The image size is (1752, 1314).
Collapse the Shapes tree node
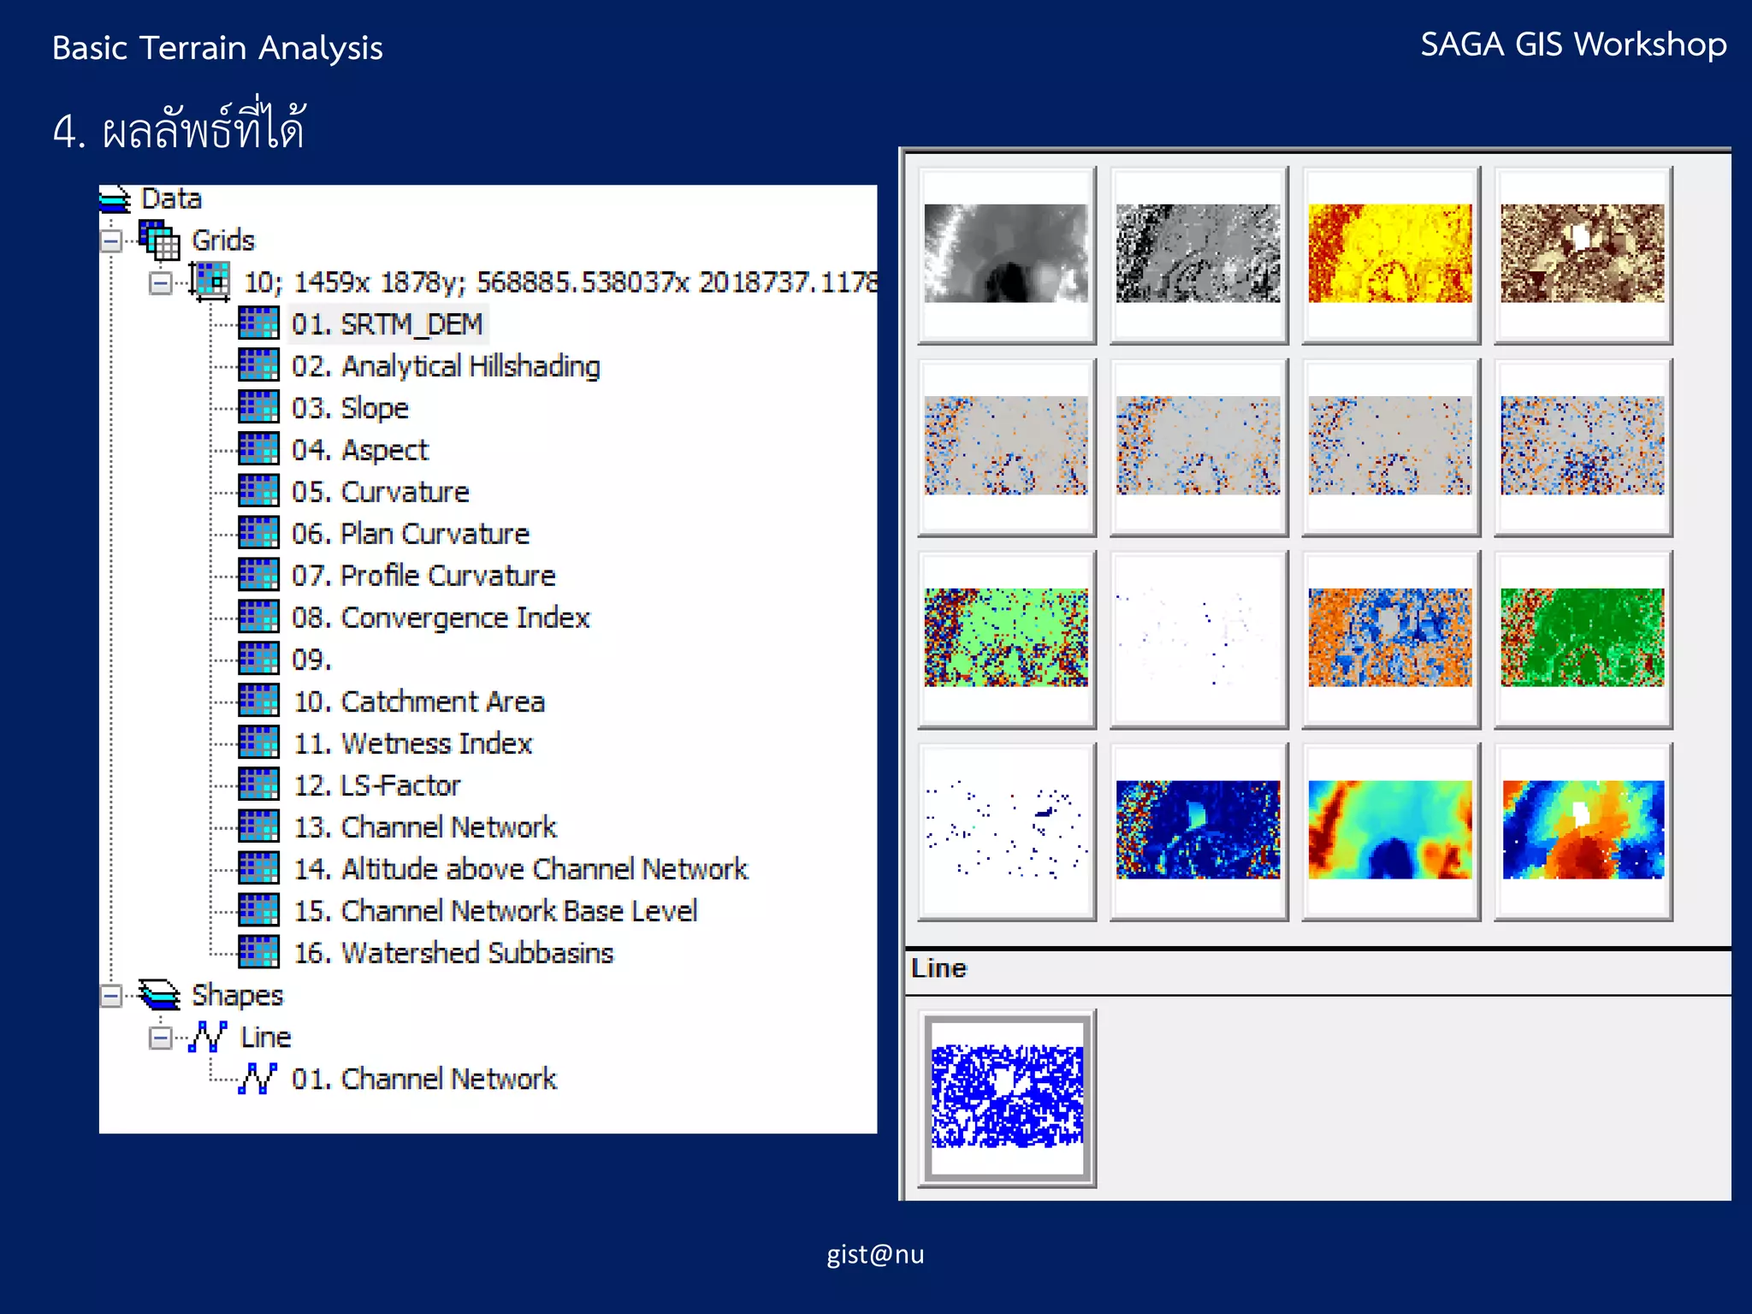pos(111,996)
